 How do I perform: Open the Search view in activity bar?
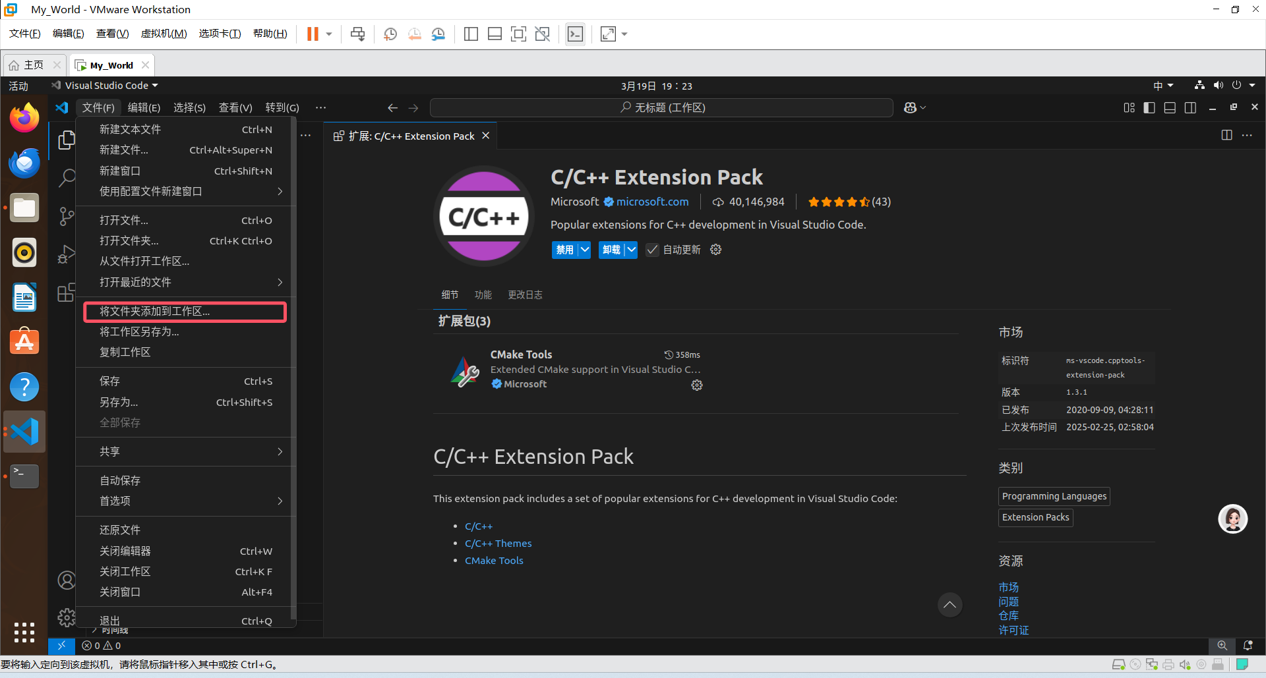point(66,177)
